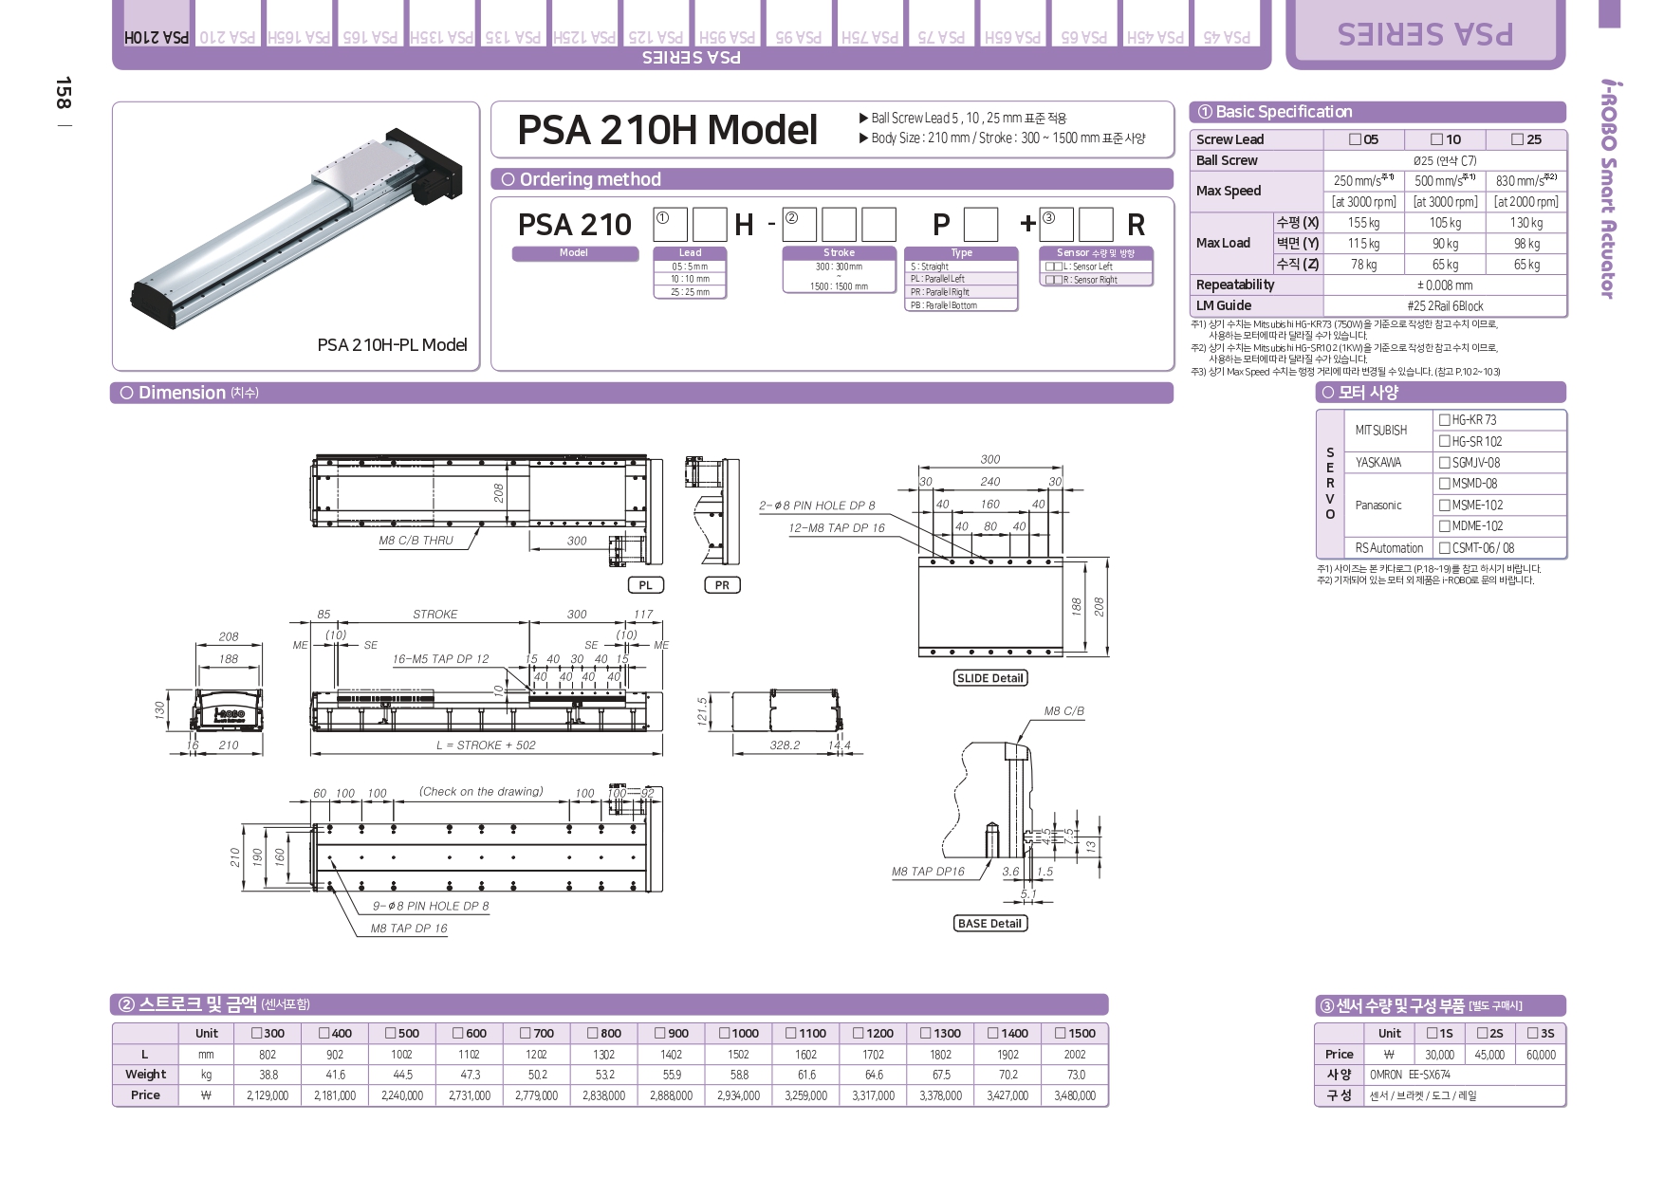Click the '2,129,000' price cell
Image resolution: width=1664 pixels, height=1177 pixels.
[268, 1095]
